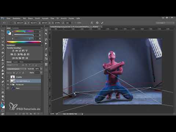Open status bar info arrow menu
This screenshot has height=132, width=176.
[x=82, y=114]
